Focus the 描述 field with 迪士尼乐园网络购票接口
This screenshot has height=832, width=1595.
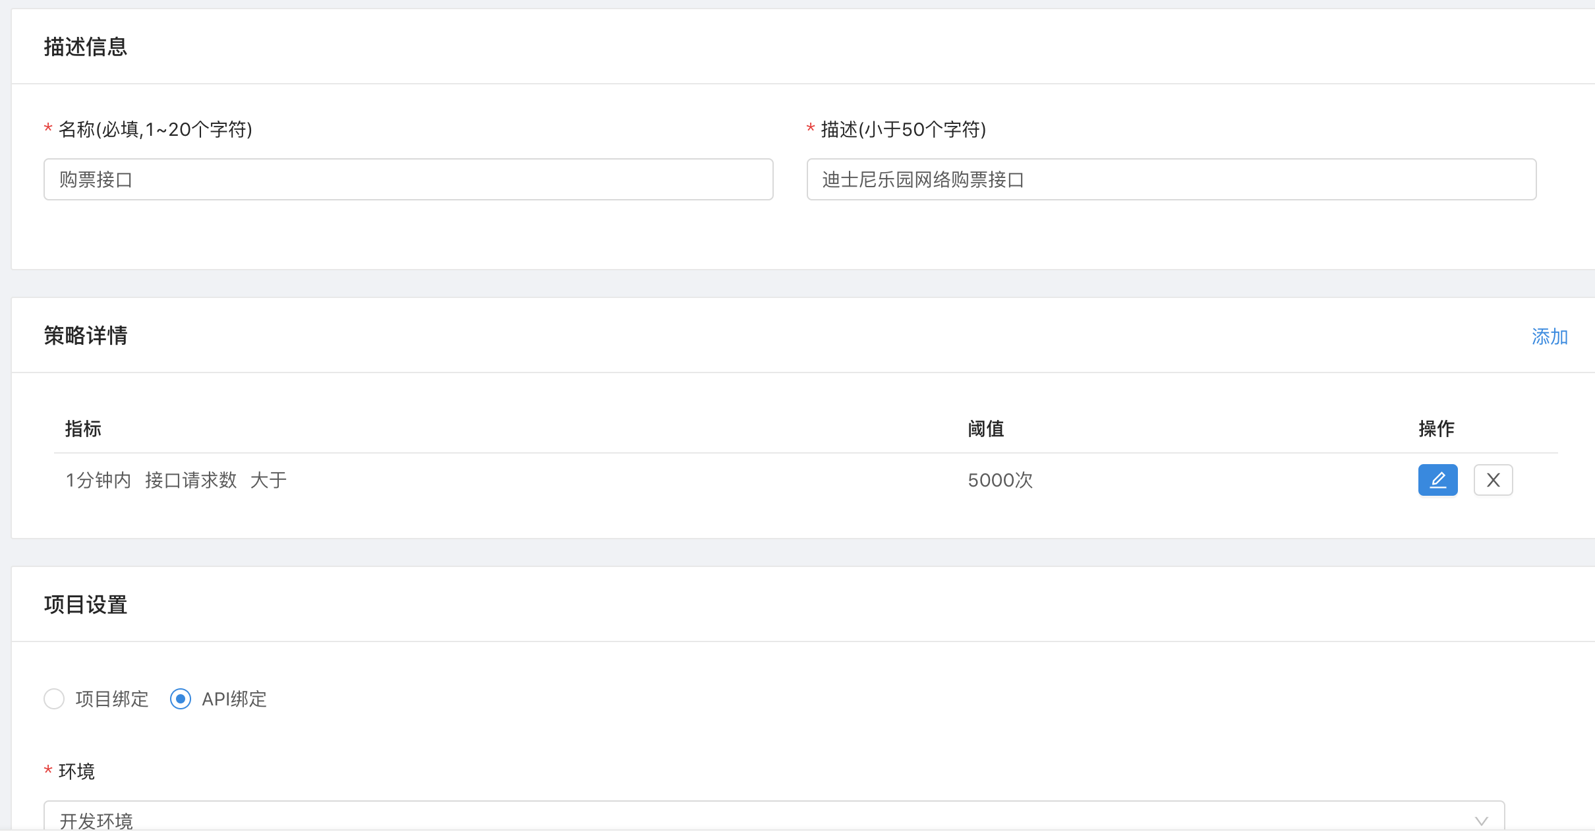coord(1171,179)
